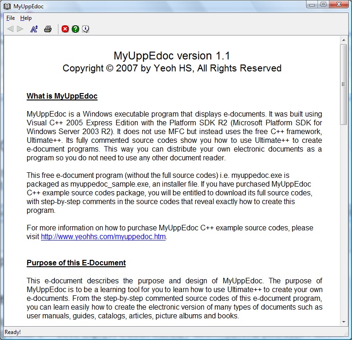Click the 'What is MyUppEdoc' heading
Screen dimensions: 352x340
coord(62,96)
